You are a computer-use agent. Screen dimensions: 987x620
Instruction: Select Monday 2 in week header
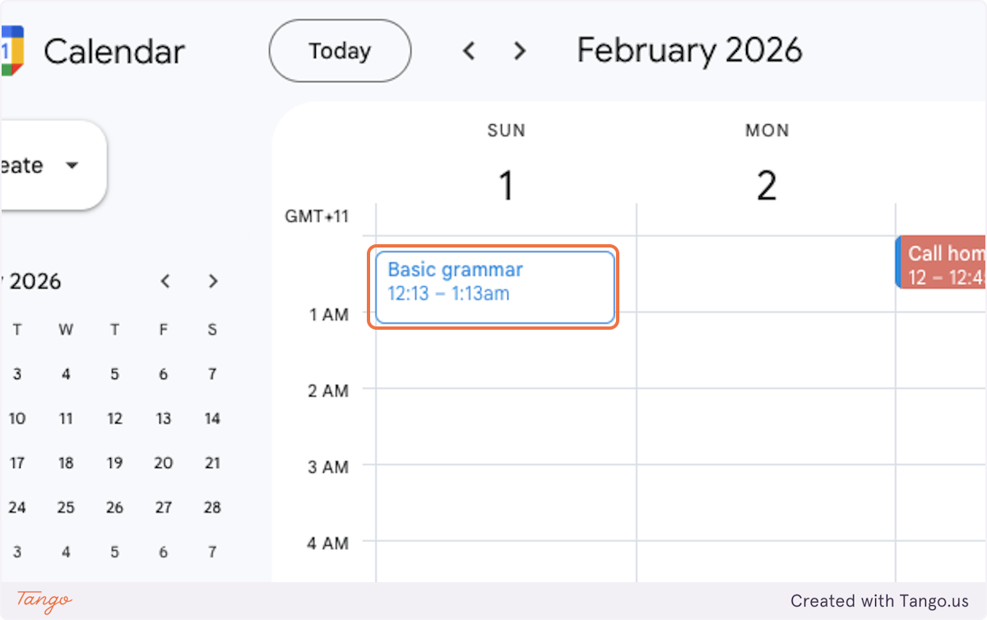[767, 186]
